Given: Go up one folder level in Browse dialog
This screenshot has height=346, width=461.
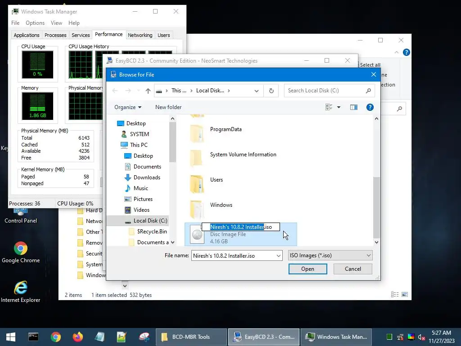Looking at the screenshot, I should click(x=148, y=91).
